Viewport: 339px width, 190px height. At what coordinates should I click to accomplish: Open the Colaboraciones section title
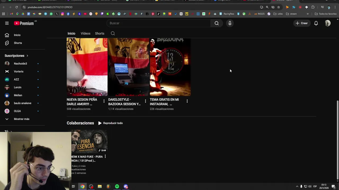click(80, 123)
